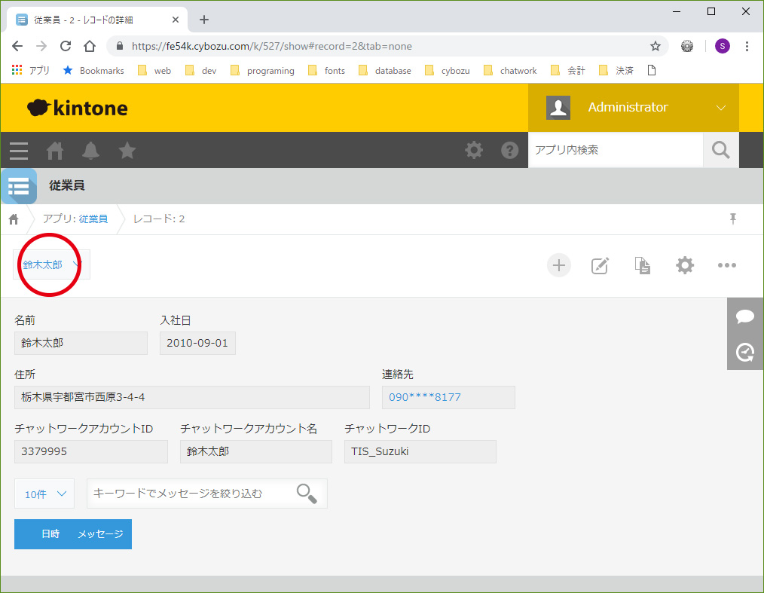The height and width of the screenshot is (593, 764).
Task: Click the Chrome address bar URL
Action: [x=272, y=46]
